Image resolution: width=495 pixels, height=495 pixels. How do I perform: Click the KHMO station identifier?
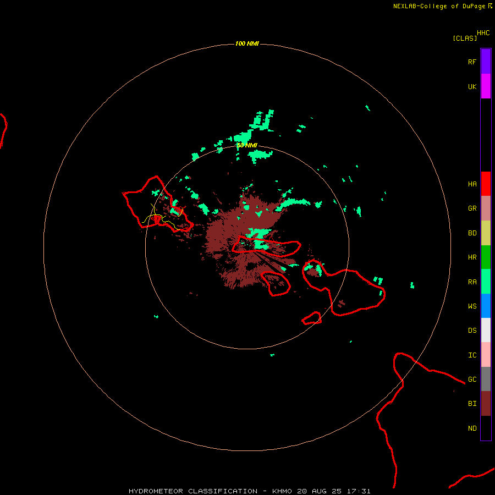pos(282,491)
